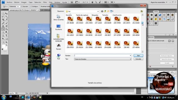The image size is (178, 100).
Task: Select the Brush tool
Action: 6,23
